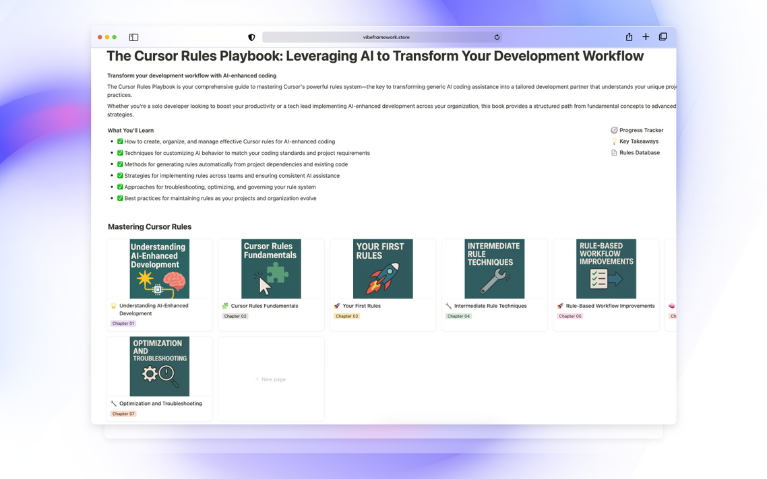
Task: Add a card with New page
Action: (270, 379)
